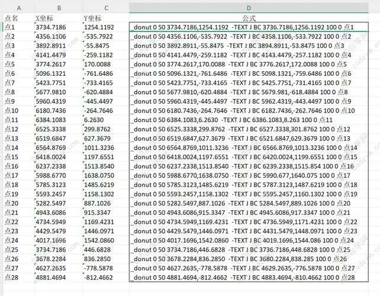Select formula cell ending with 点6
The width and height of the screenshot is (380, 296).
pyautogui.click(x=249, y=73)
